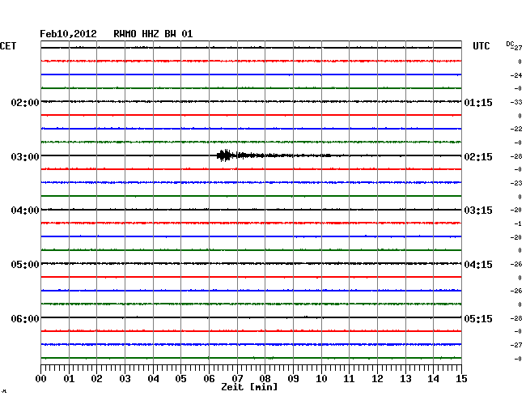Select the 03:00 CET time label
Image resolution: width=526 pixels, height=400 pixels.
(25, 157)
